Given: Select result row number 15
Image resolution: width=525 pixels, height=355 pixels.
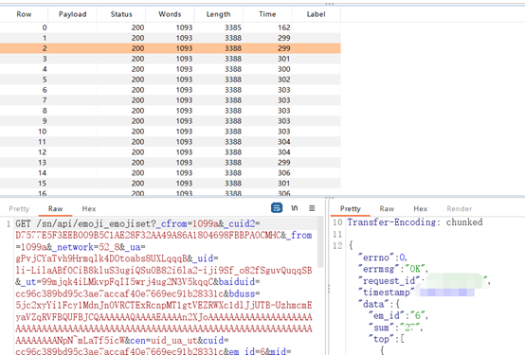Looking at the screenshot, I should click(171, 183).
